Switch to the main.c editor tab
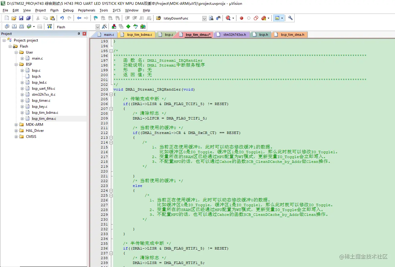 pos(106,35)
